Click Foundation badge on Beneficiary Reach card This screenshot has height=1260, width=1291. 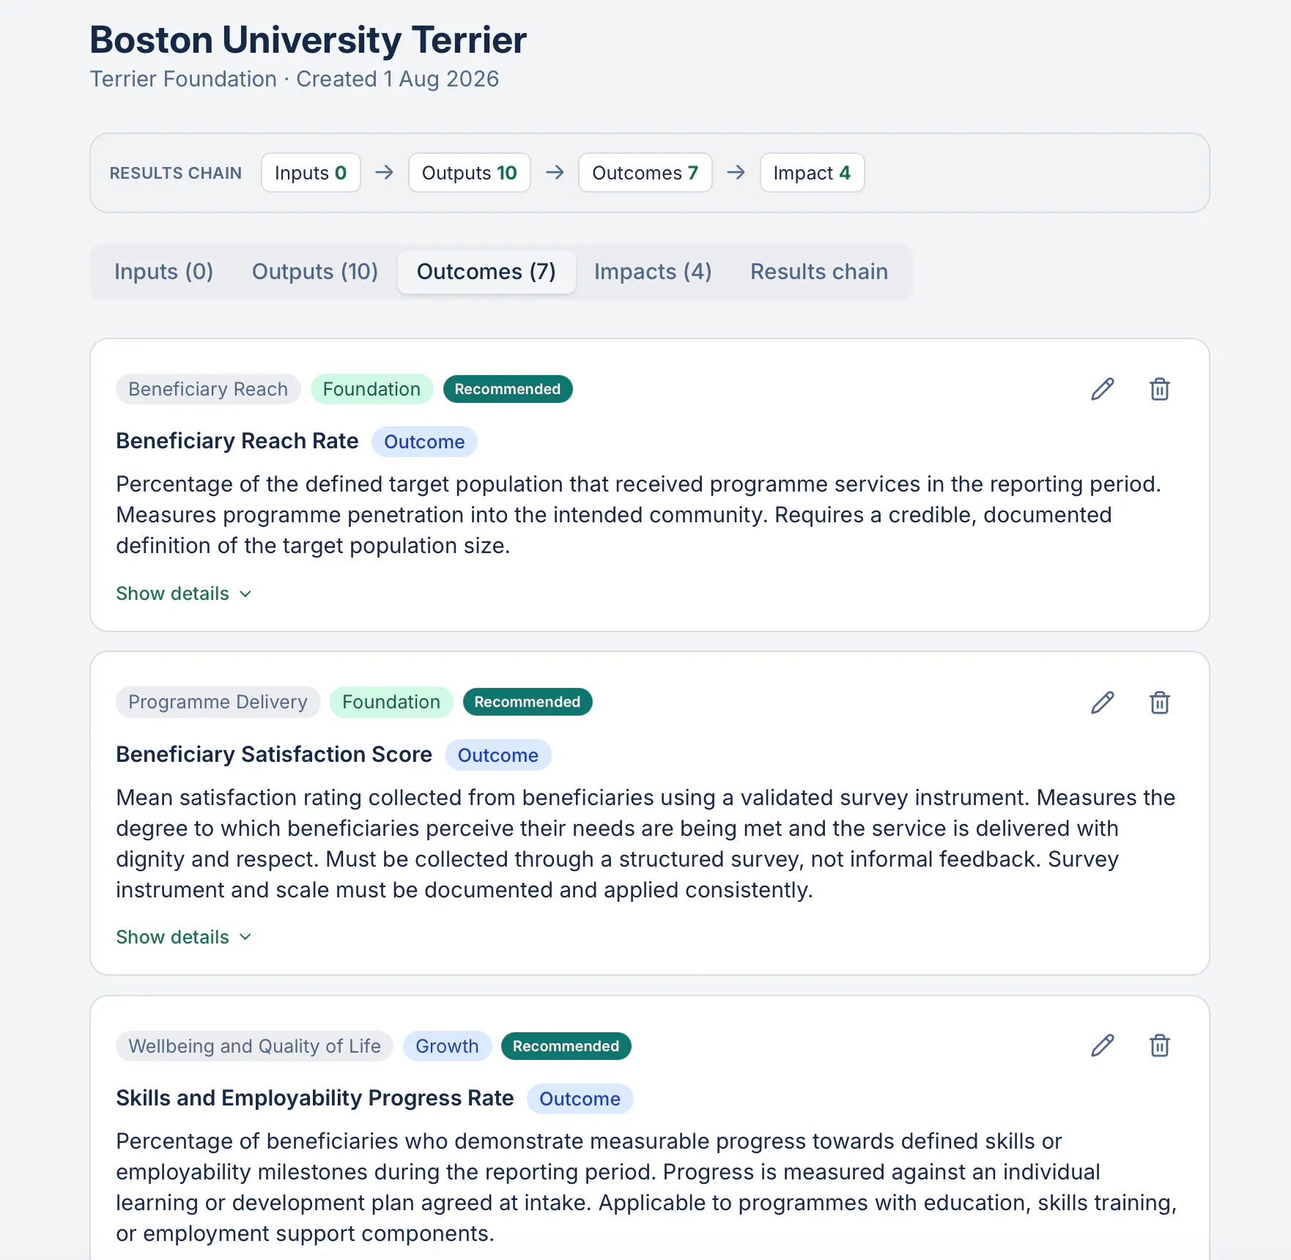(371, 389)
